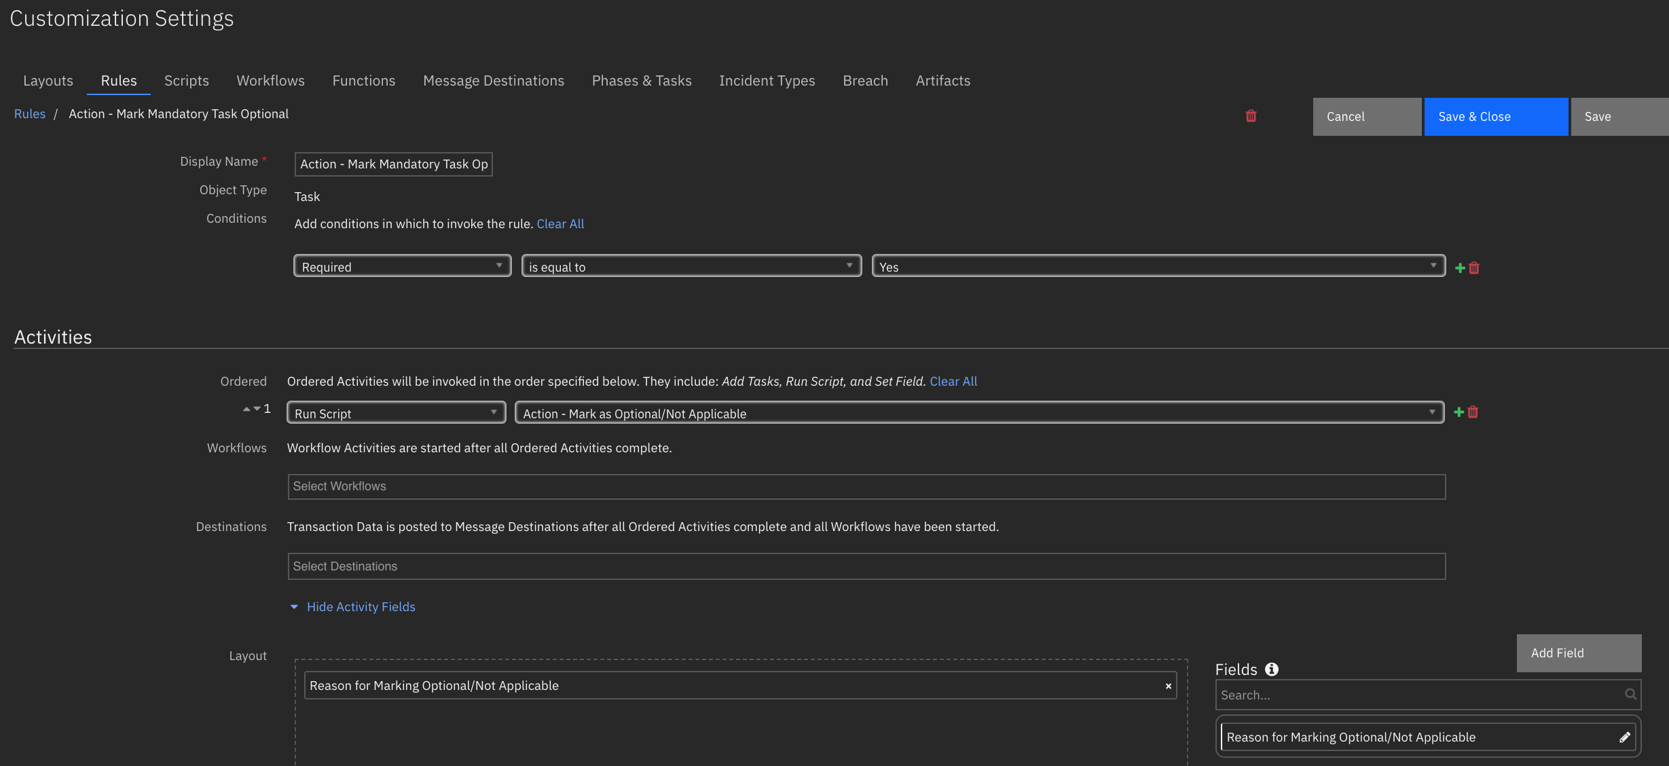Delete the Required condition via its trash icon

(1474, 268)
